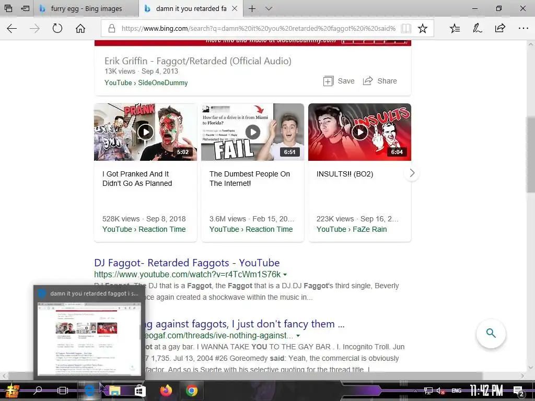Close the active search results tab
This screenshot has width=535, height=401.
[x=235, y=8]
